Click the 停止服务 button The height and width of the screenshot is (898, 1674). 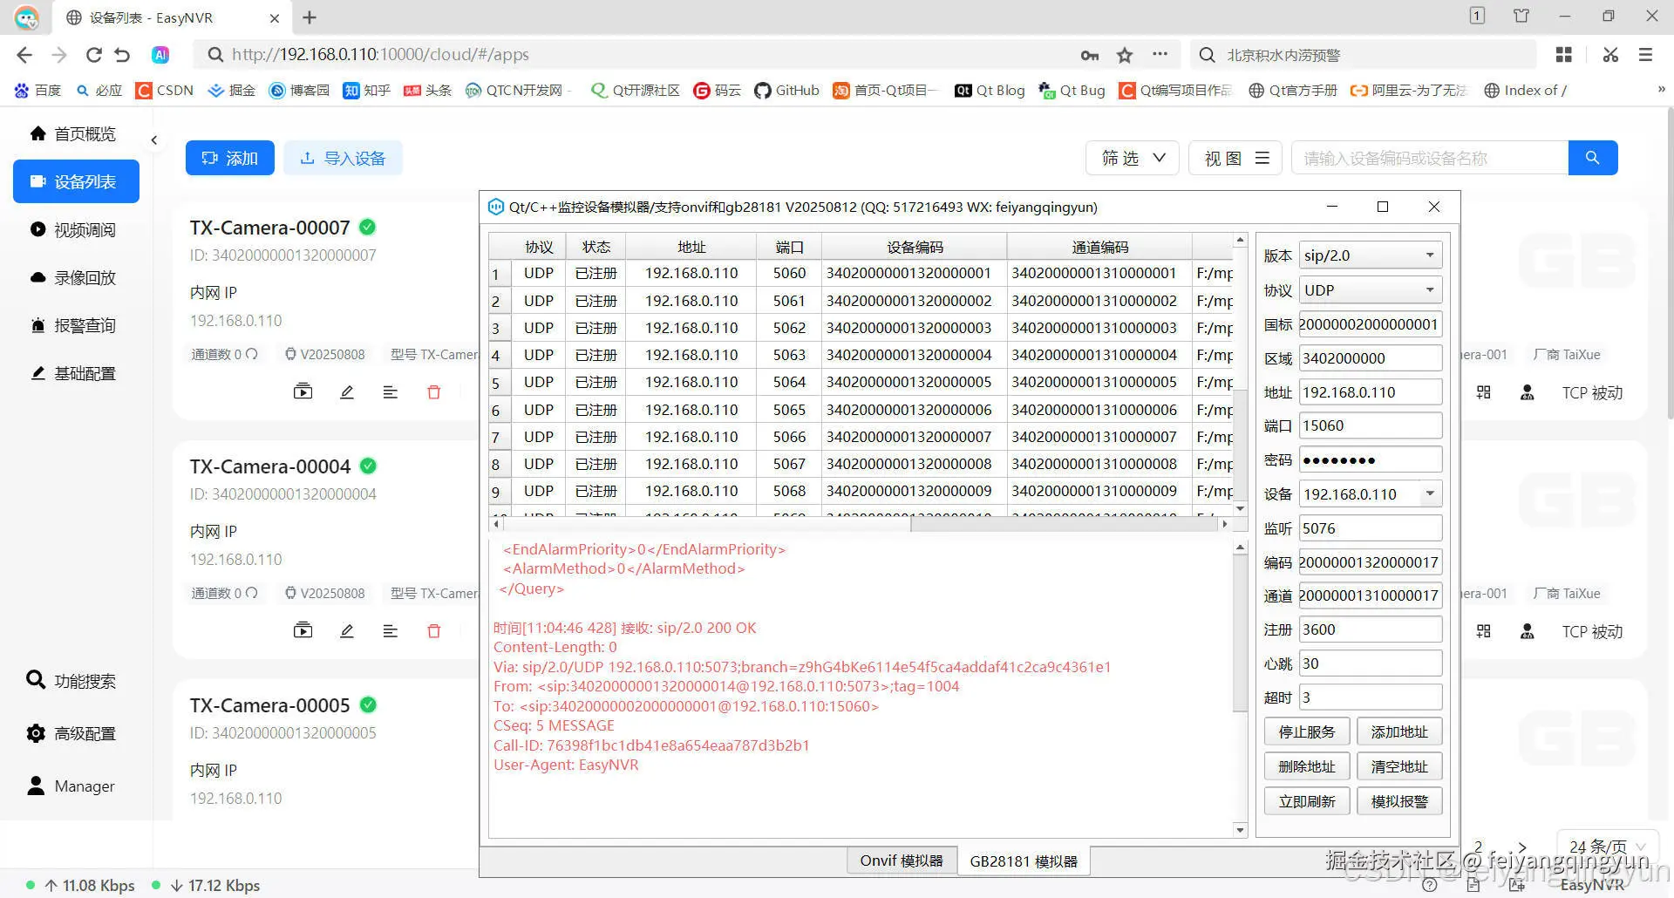[1307, 731]
